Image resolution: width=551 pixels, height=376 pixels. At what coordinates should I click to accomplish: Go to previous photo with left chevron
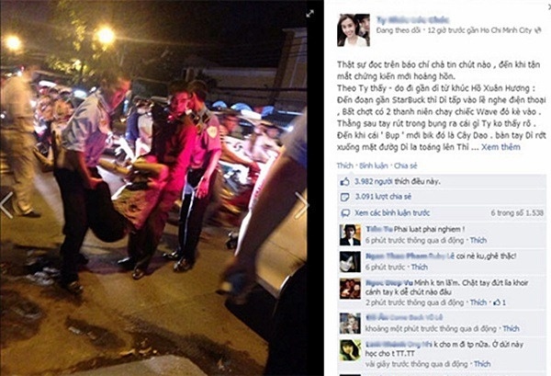(x=6, y=205)
